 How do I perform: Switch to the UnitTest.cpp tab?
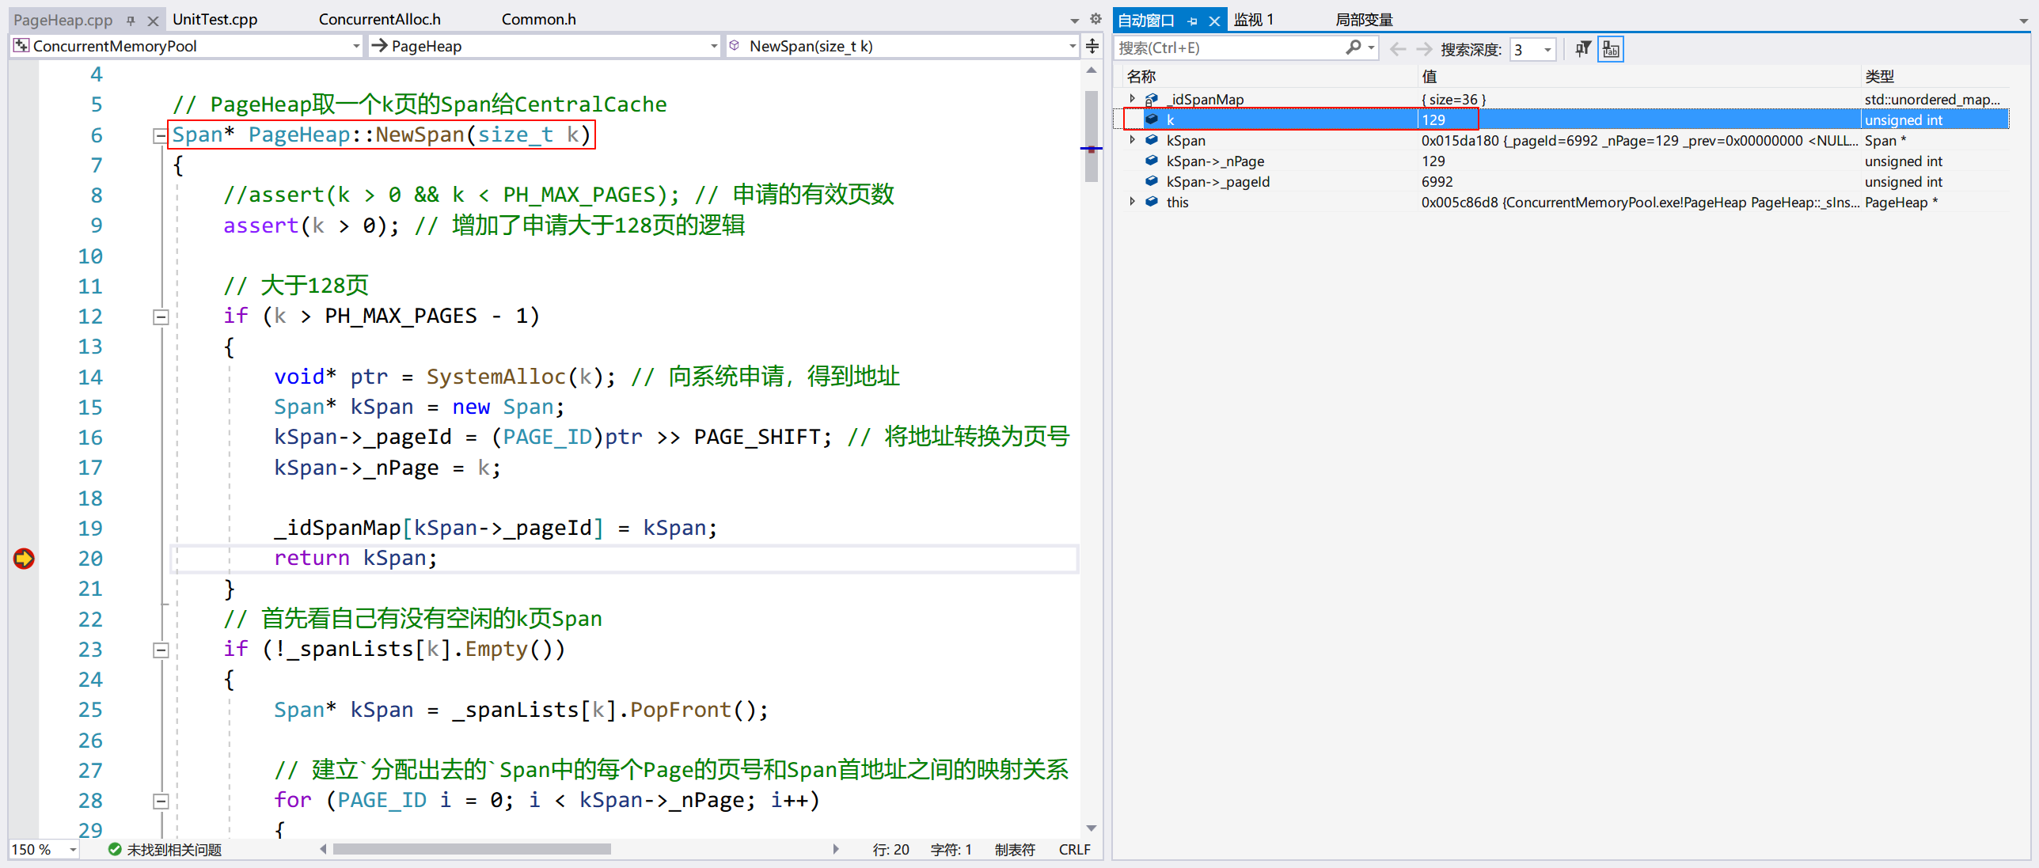coord(215,20)
